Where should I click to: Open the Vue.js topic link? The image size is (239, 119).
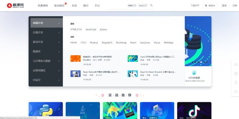click(157, 43)
